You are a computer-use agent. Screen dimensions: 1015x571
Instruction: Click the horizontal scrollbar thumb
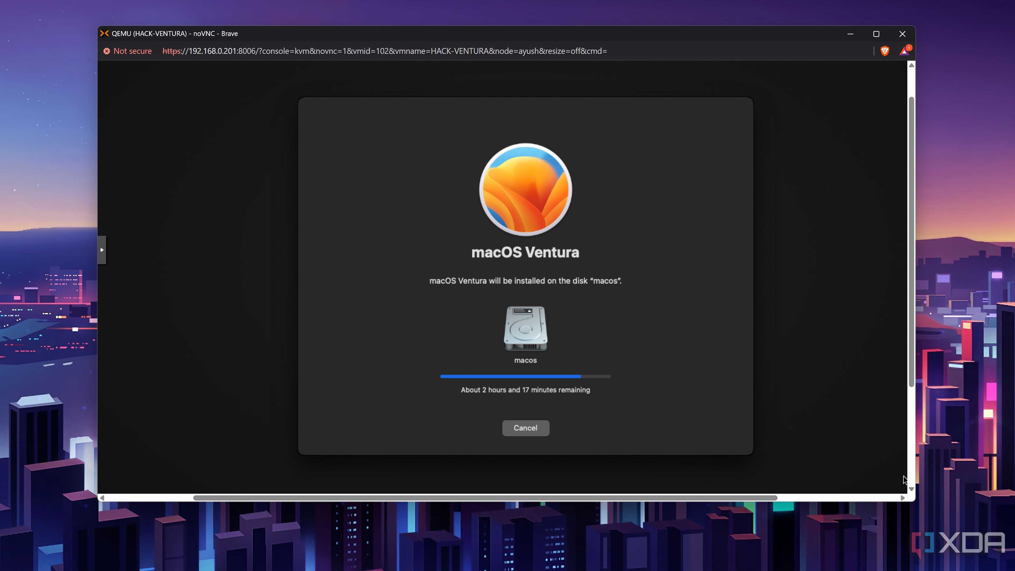485,498
